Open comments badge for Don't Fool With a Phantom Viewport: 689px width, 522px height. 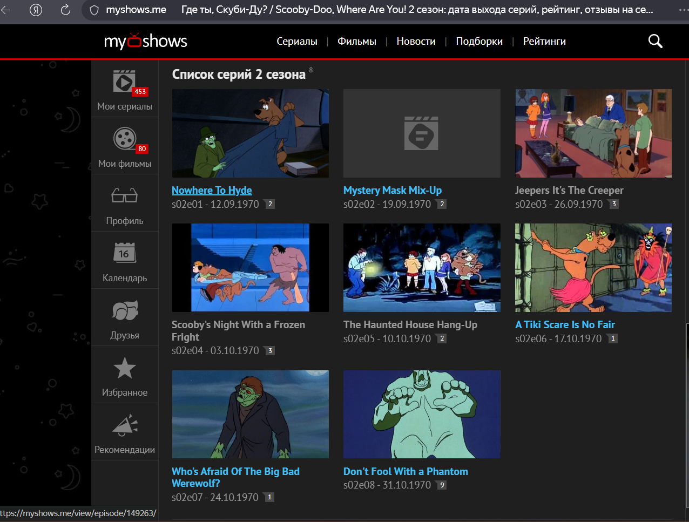click(442, 485)
